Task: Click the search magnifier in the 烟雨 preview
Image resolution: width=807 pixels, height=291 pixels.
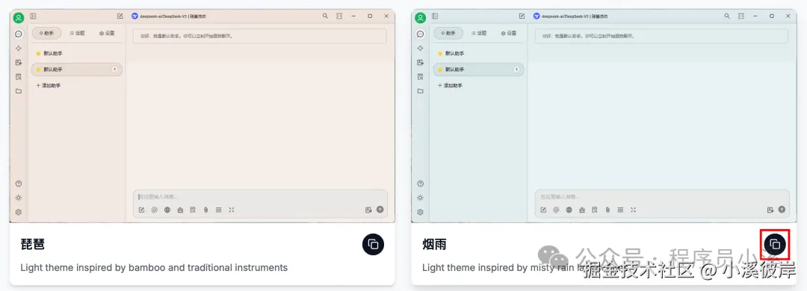Action: (x=727, y=16)
